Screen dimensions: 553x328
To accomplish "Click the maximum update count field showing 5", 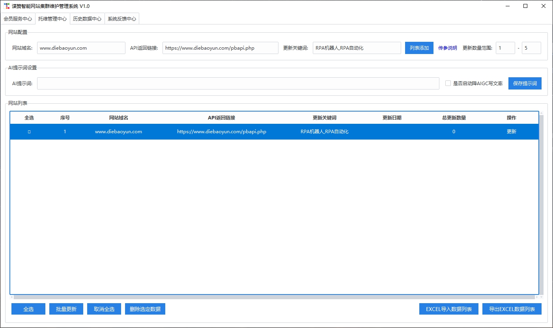I will (531, 48).
